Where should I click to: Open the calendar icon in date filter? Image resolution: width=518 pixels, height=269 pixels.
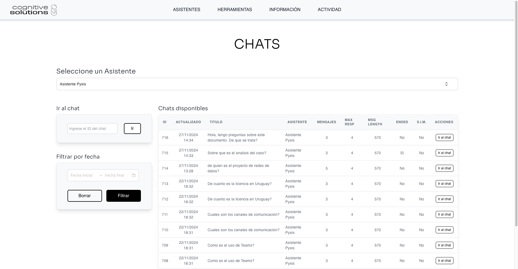tap(134, 175)
